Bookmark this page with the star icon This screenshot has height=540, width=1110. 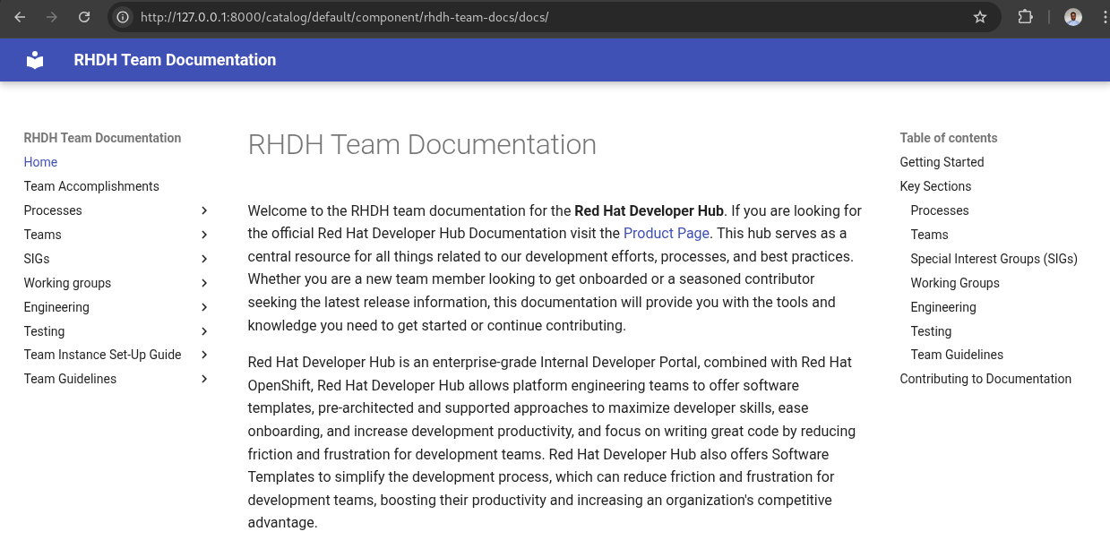coord(980,17)
